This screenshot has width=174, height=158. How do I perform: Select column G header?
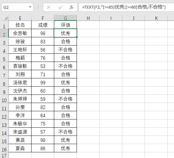[x=66, y=18]
